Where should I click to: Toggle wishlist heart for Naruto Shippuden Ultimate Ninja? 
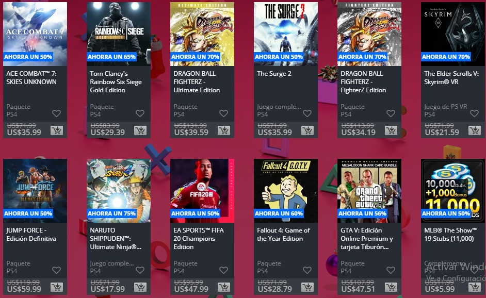click(140, 270)
